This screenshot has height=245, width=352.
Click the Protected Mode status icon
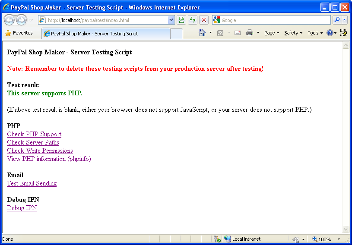[x=296, y=240]
